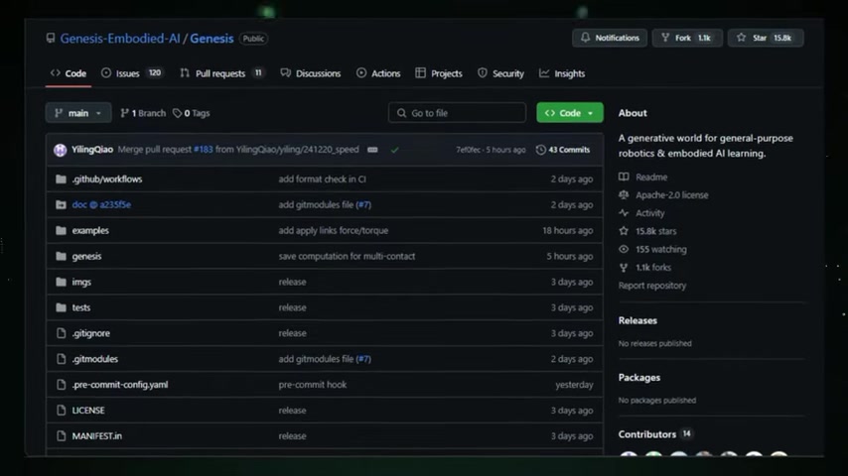
Task: Click the file icon beside .pre-commit-config.yaml
Action: coord(62,385)
